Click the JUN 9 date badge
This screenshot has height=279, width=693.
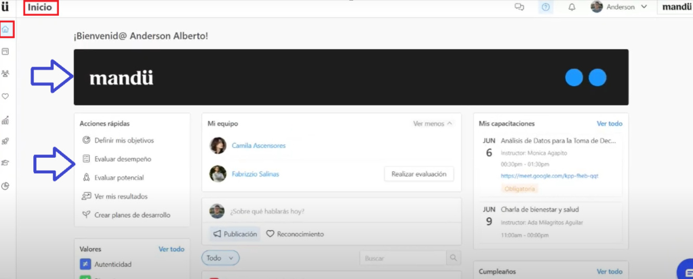(x=489, y=216)
